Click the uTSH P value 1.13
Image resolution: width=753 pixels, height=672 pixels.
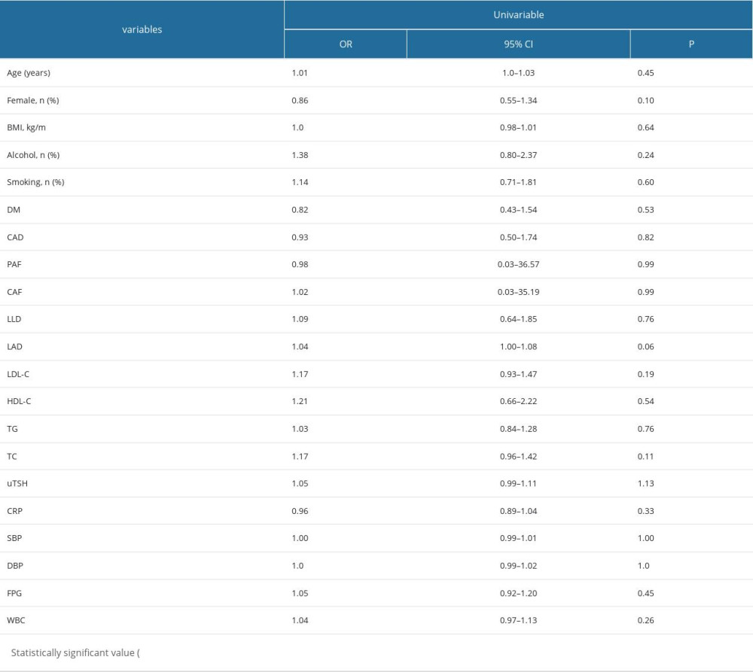pyautogui.click(x=645, y=483)
